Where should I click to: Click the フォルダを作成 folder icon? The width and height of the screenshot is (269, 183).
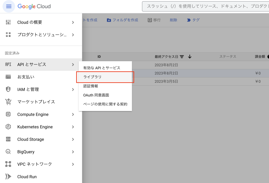point(109,20)
